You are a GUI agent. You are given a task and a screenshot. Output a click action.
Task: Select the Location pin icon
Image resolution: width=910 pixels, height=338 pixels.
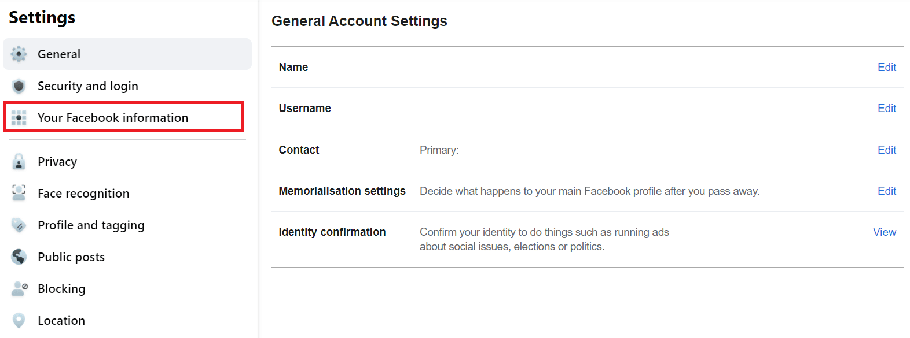19,320
